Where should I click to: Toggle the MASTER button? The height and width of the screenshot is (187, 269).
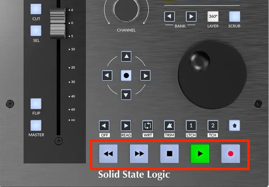pos(36,125)
